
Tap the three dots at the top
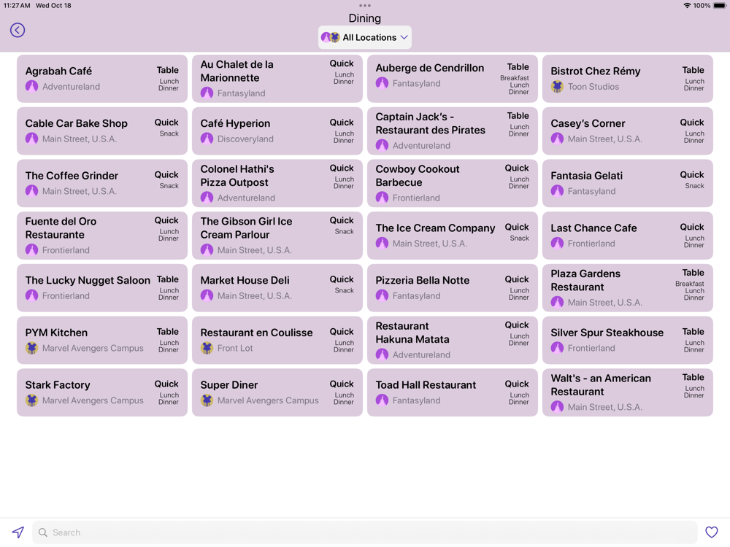point(364,6)
